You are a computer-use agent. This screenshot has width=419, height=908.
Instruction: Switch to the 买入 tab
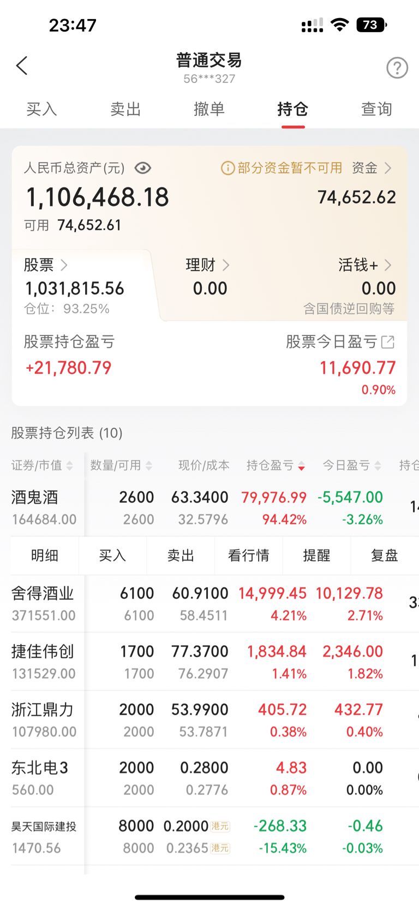(41, 109)
